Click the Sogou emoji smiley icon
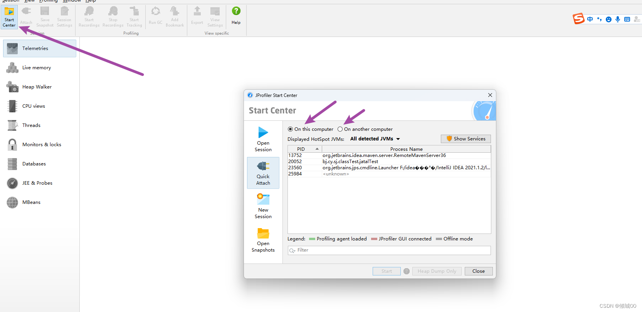642x312 pixels. [608, 19]
